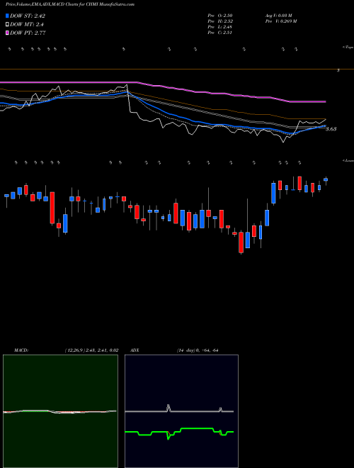The image size is (354, 468).
Task: Click the blue DOW ST legend swatch
Action: click(7, 16)
